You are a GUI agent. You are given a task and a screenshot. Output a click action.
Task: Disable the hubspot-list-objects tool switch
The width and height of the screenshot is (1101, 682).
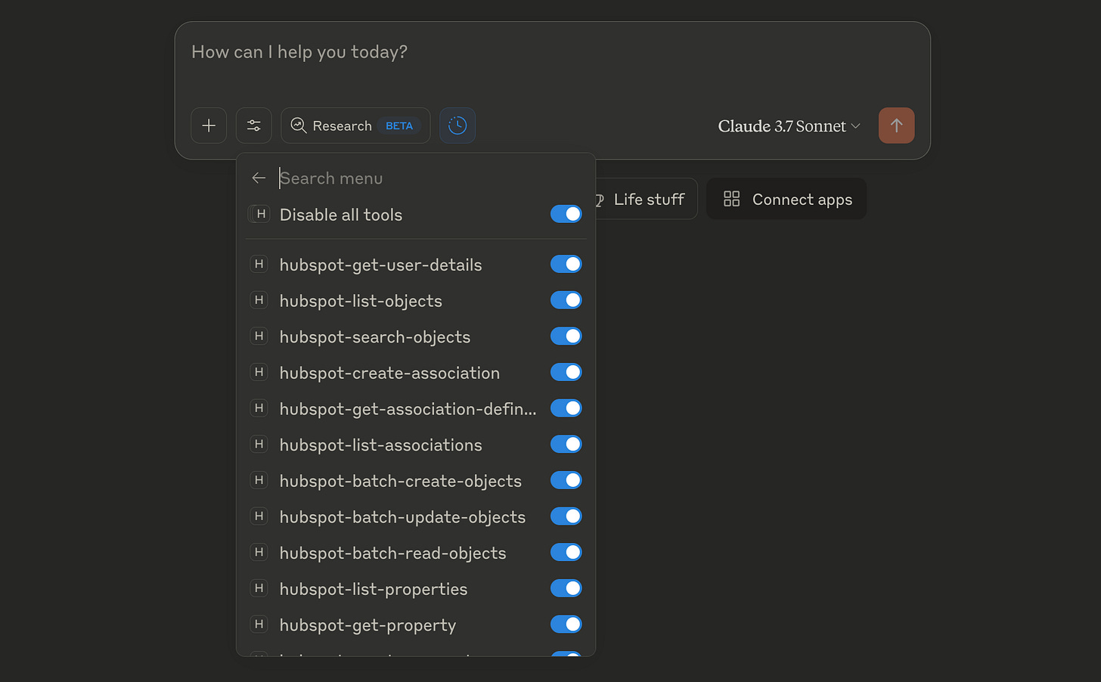[566, 300]
